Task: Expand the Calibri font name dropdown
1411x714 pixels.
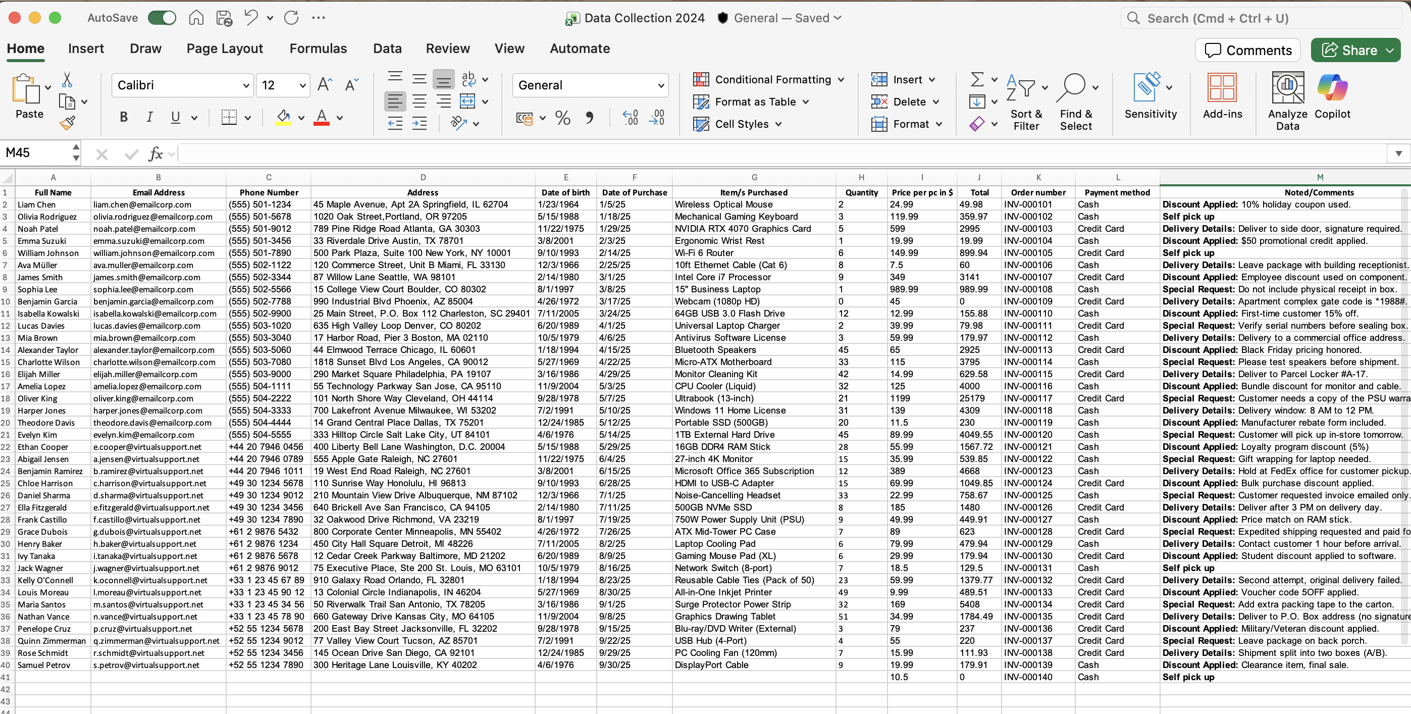Action: [x=246, y=85]
